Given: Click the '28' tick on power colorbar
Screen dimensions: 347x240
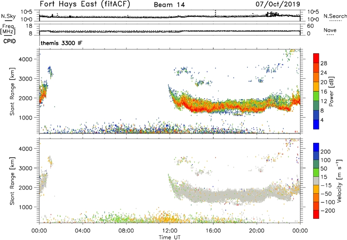Looking at the screenshot, I should coord(324,63).
